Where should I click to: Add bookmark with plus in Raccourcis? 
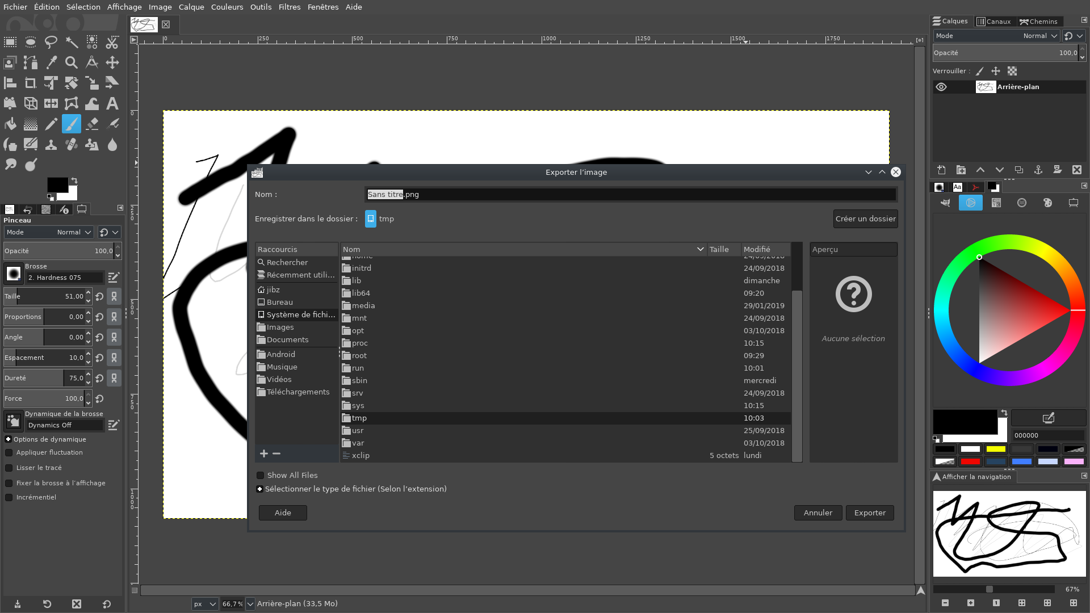264,453
